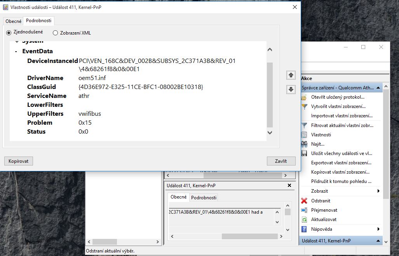Click the details pane scroll down arrow
Image resolution: width=399 pixels, height=256 pixels.
(270, 132)
